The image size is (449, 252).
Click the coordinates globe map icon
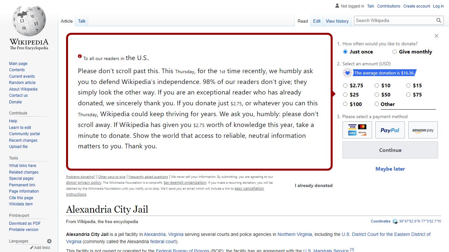395,221
